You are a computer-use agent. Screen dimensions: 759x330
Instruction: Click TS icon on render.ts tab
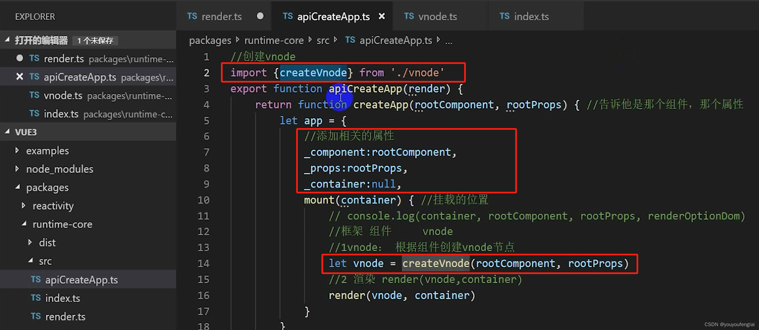click(x=192, y=16)
